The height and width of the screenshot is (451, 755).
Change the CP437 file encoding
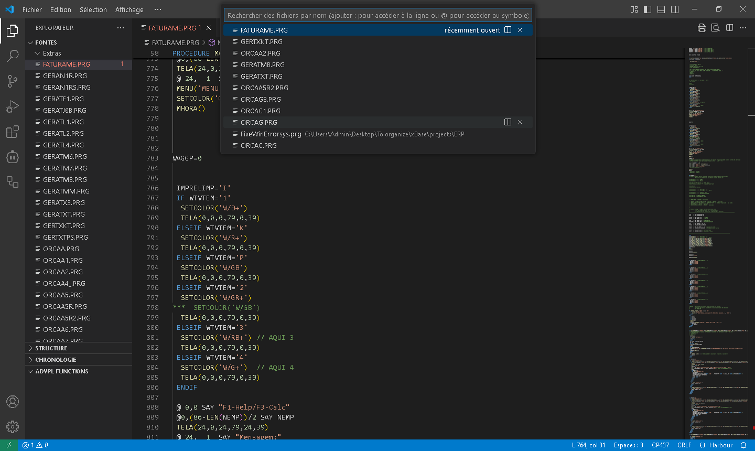[660, 445]
